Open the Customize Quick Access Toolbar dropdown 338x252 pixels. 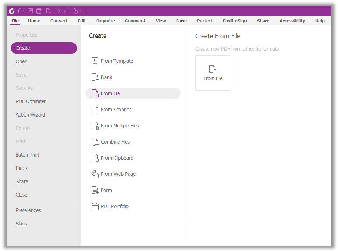pyautogui.click(x=85, y=12)
